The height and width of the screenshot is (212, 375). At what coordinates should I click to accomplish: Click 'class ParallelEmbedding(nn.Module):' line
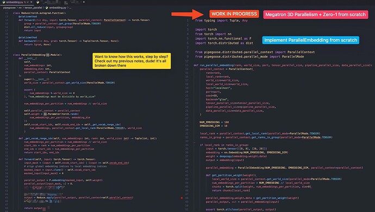click(x=37, y=55)
